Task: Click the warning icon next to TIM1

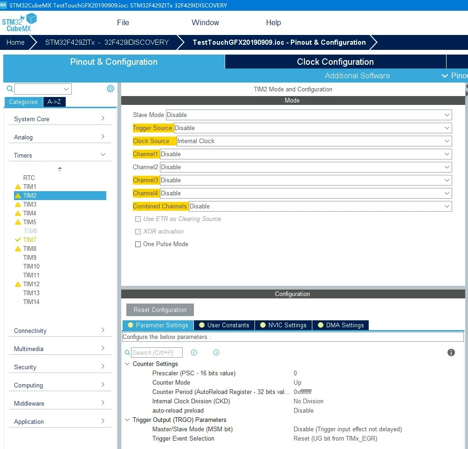Action: 18,187
